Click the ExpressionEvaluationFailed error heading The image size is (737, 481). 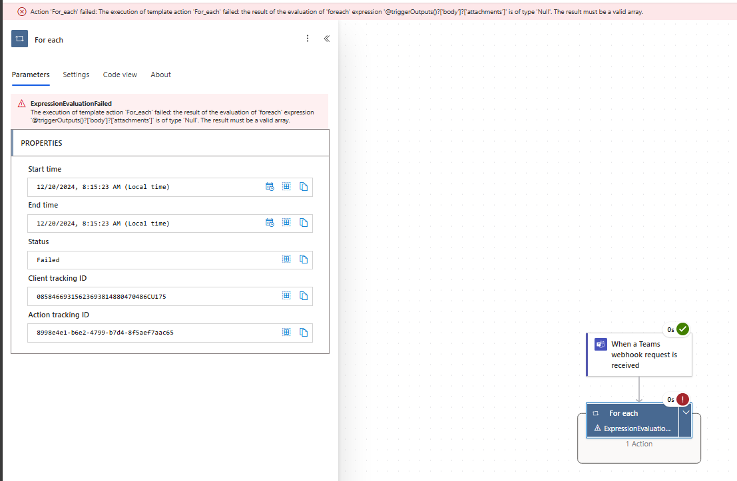[71, 103]
